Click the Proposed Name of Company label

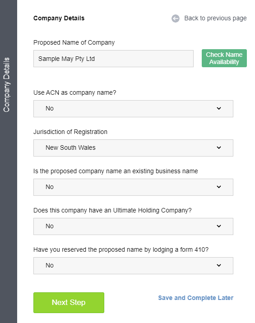point(74,43)
